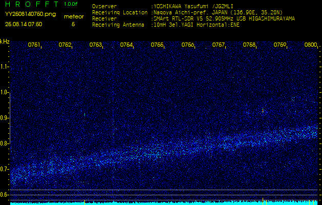322x205 pixels.
Task: Click the tallest yellow detection marker after 0758
Action: pyautogui.click(x=263, y=201)
